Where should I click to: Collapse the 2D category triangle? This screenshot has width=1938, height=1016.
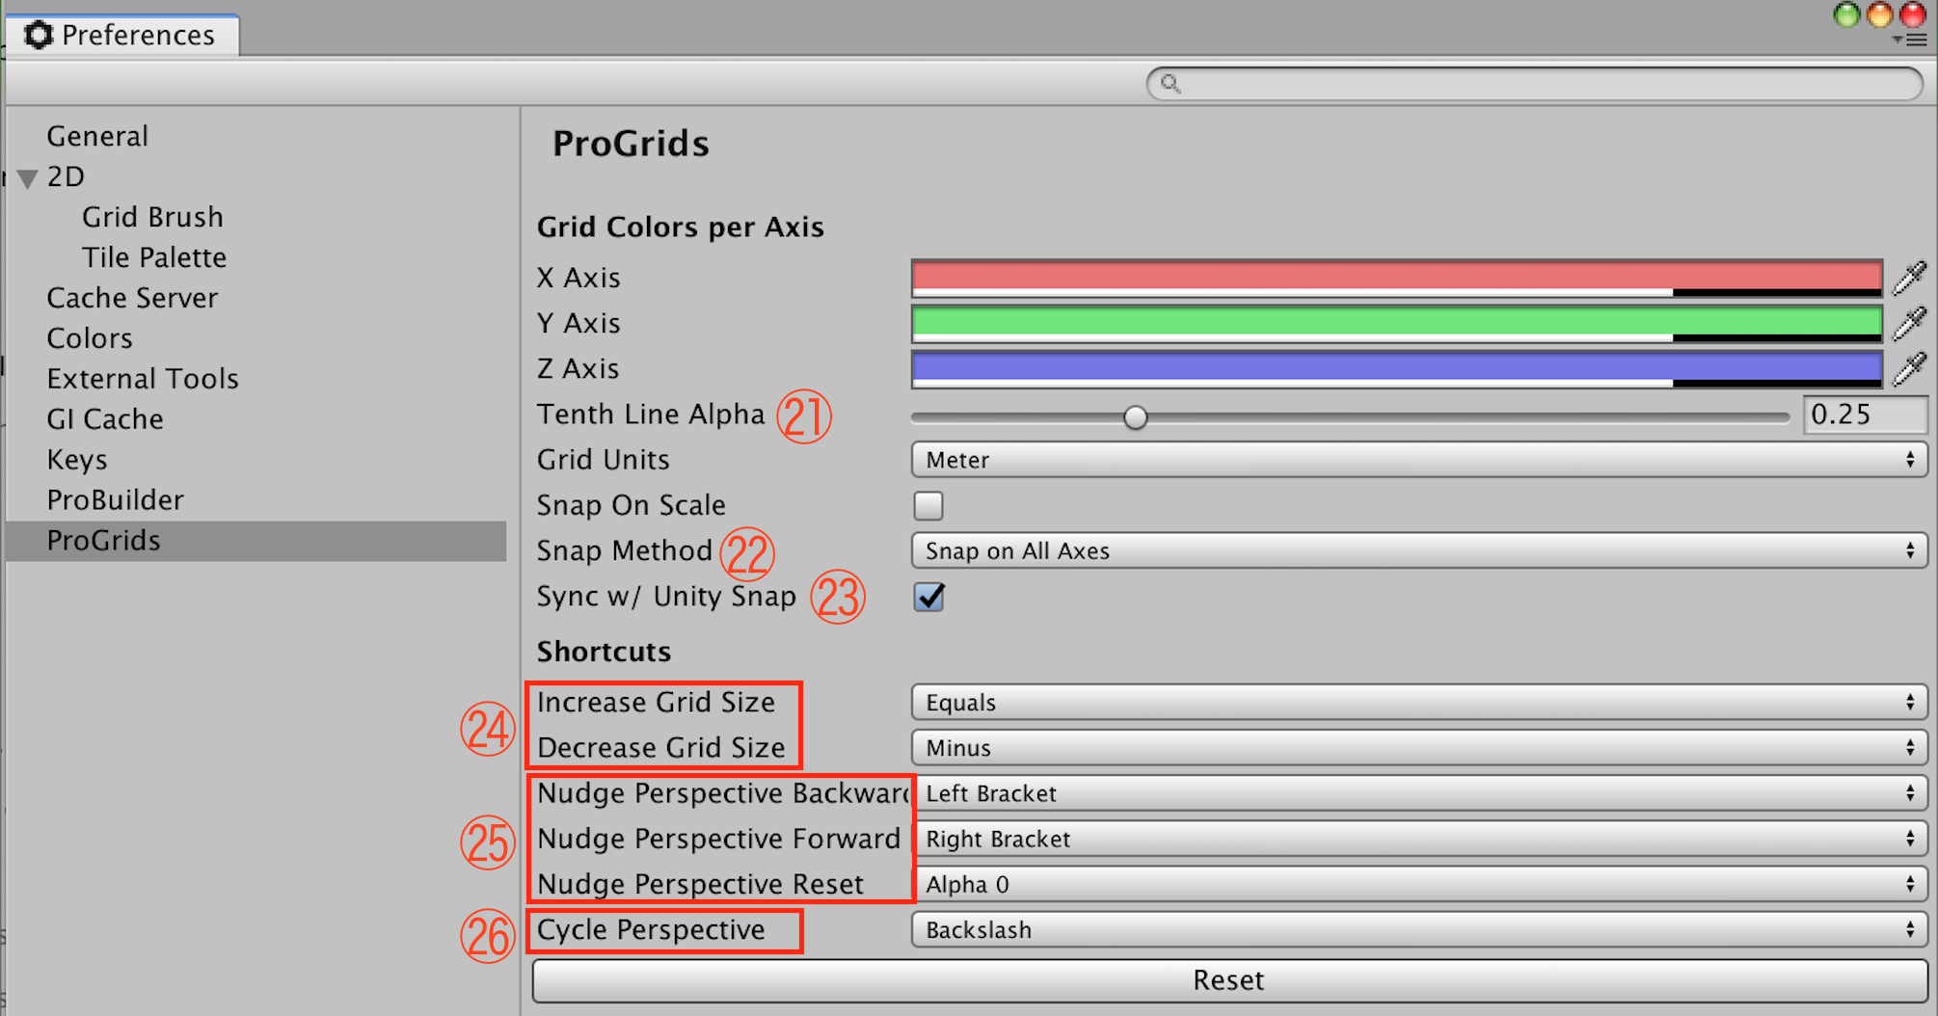click(28, 178)
